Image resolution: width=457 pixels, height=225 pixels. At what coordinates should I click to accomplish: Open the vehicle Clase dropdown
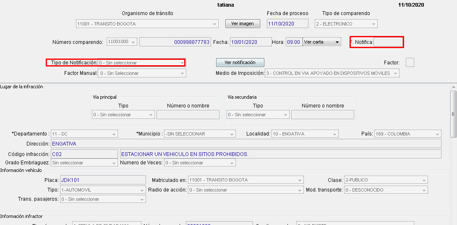386,180
